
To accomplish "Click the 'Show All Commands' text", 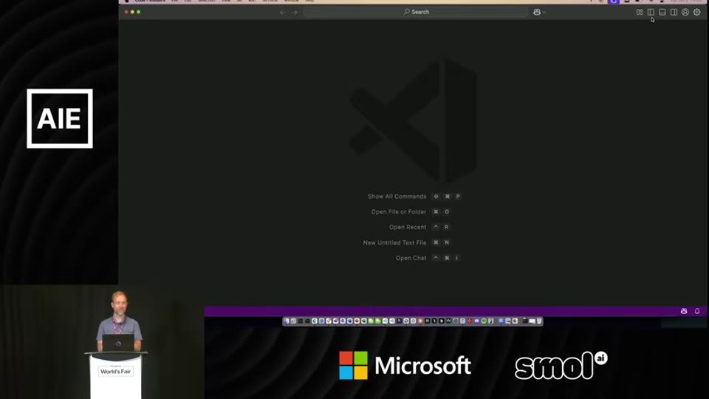I will [397, 197].
